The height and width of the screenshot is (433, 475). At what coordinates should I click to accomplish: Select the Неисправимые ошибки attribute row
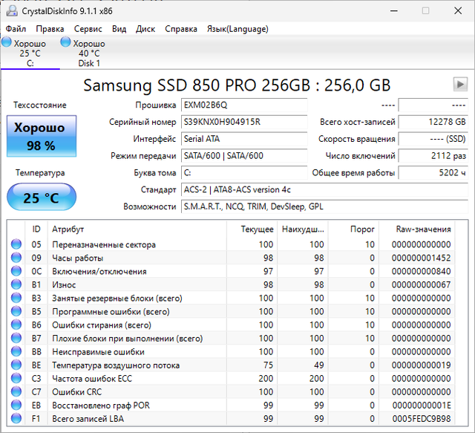coord(231,351)
